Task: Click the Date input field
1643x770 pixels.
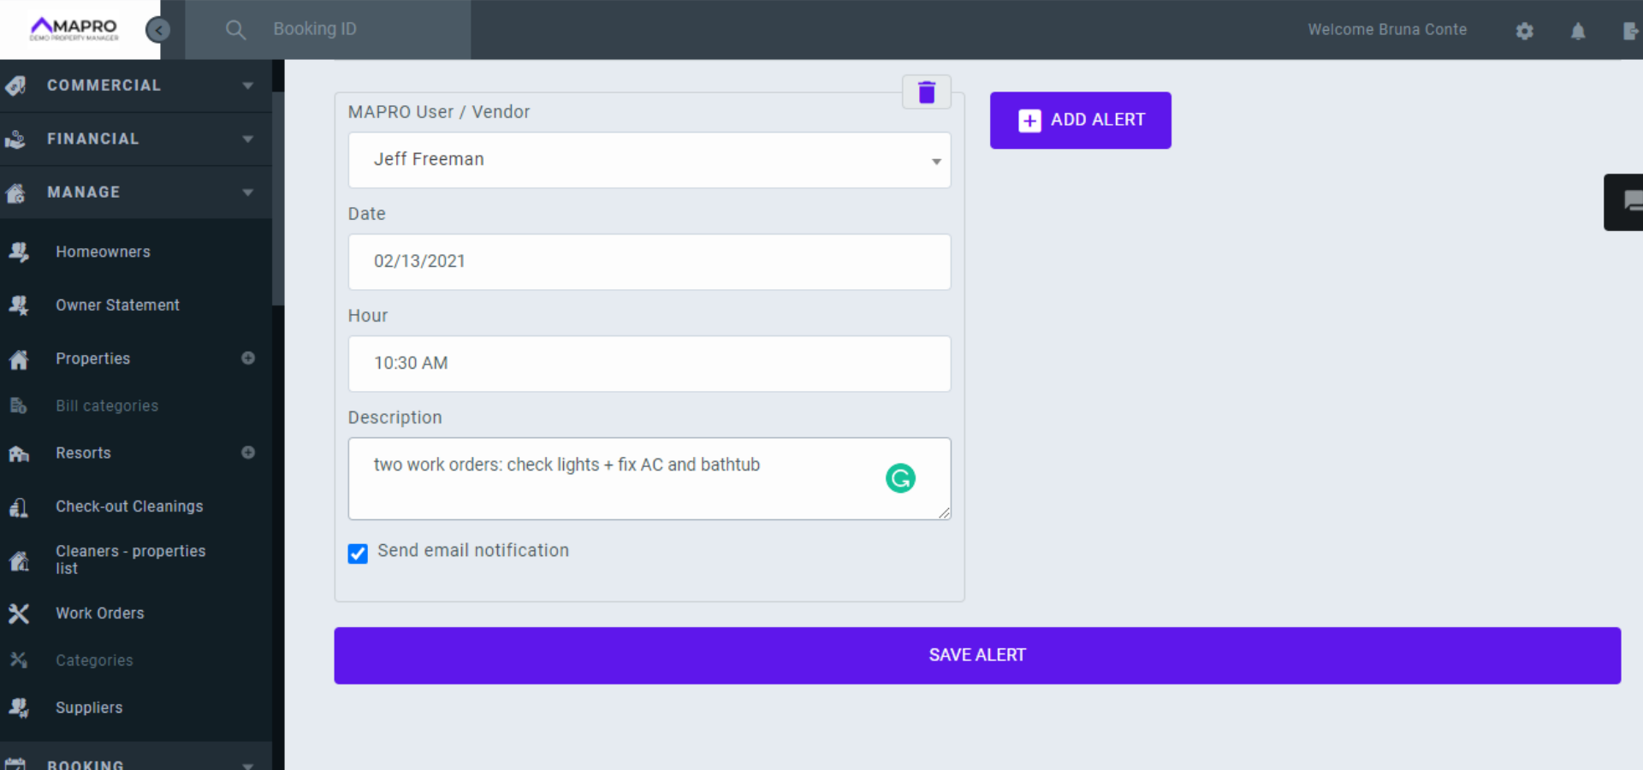Action: (649, 262)
